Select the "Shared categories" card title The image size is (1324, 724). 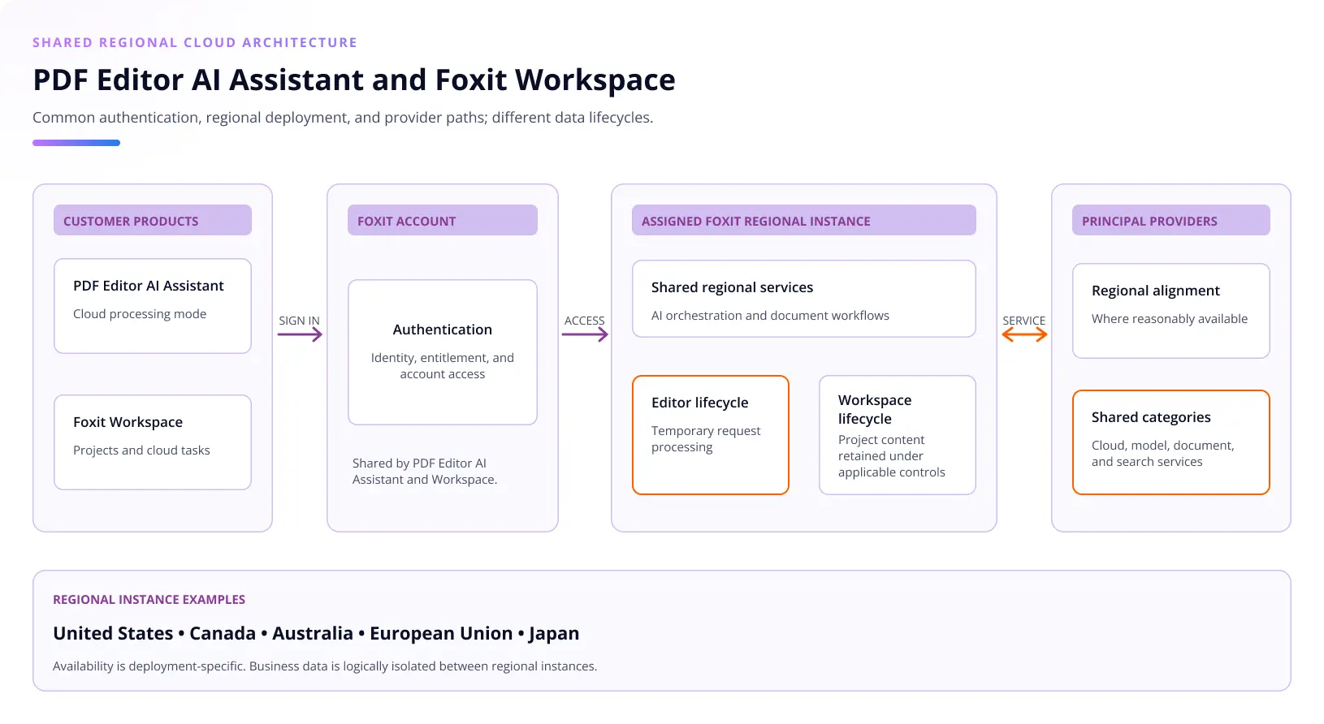tap(1151, 417)
